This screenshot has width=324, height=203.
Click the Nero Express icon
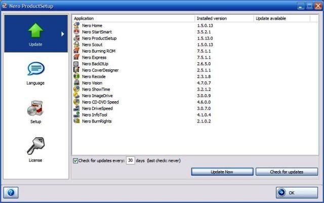point(76,57)
